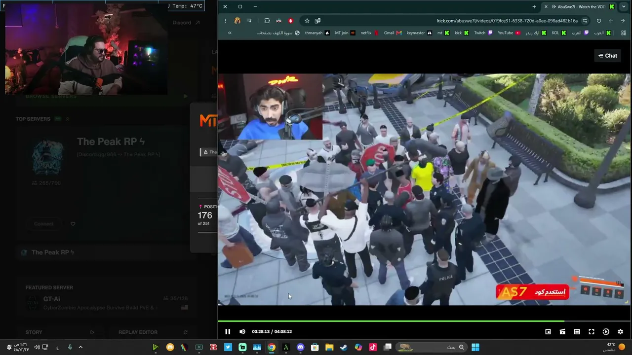Screen dimensions: 632x355
Task: Show the Chat panel
Action: (607, 56)
